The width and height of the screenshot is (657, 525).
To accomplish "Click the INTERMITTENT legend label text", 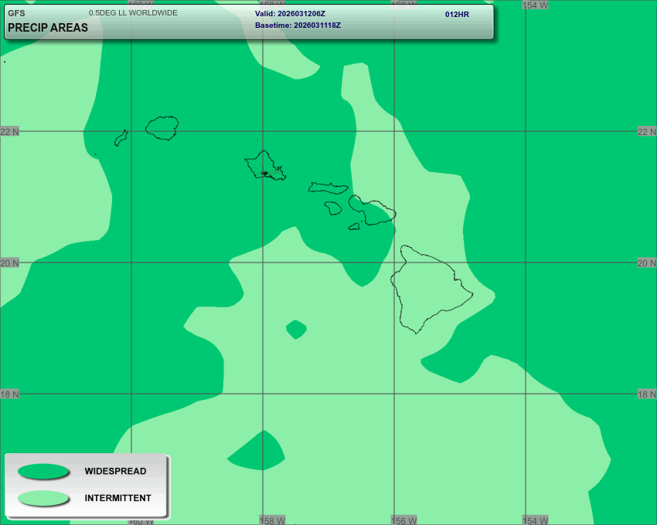I will pos(117,498).
